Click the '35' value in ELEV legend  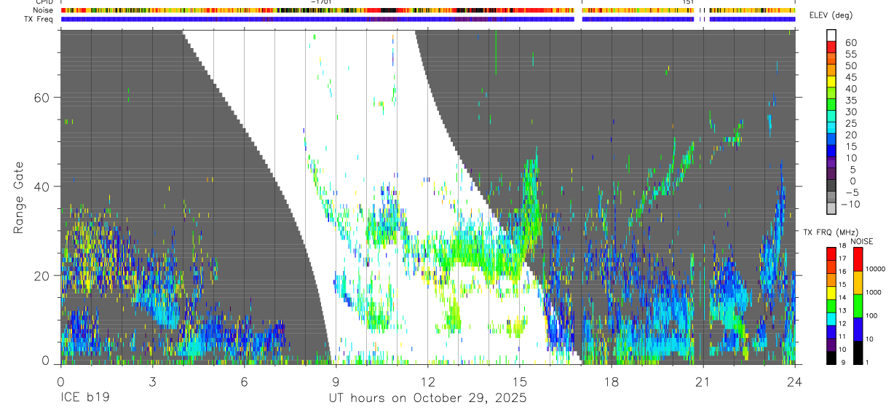pos(851,100)
